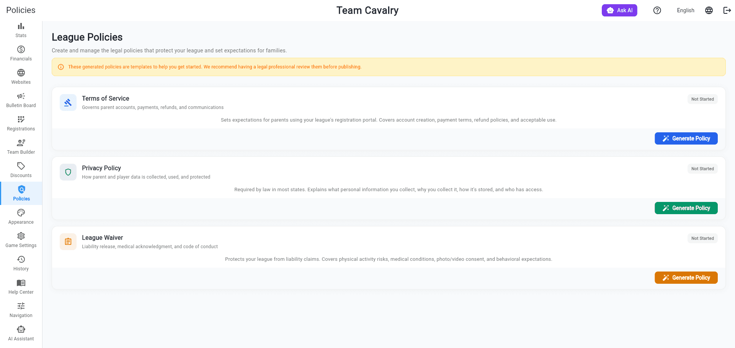Go to the Websites section

(x=21, y=77)
